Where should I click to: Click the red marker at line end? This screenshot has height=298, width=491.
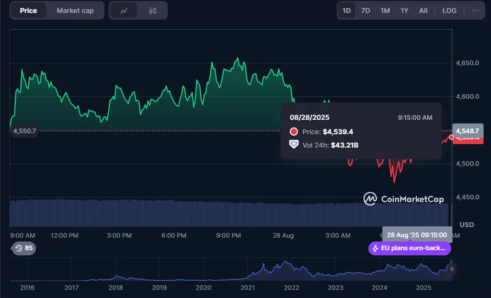tap(451, 138)
